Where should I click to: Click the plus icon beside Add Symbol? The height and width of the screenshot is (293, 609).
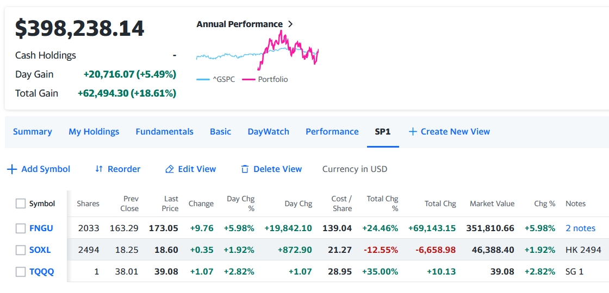tap(11, 169)
